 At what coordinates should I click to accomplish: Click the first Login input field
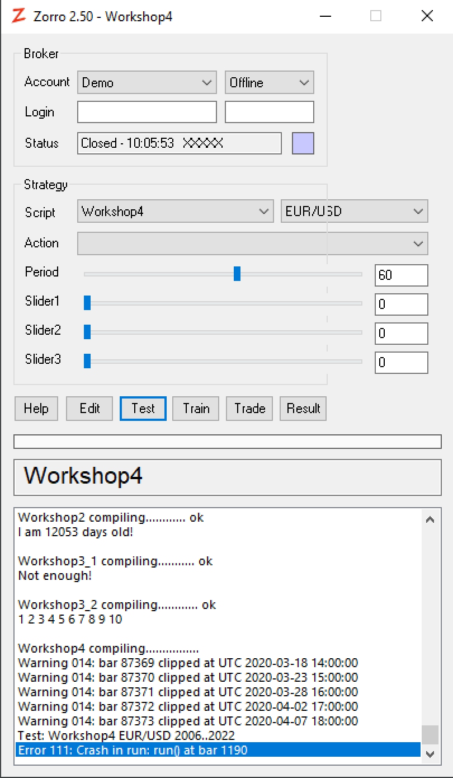[x=147, y=112]
